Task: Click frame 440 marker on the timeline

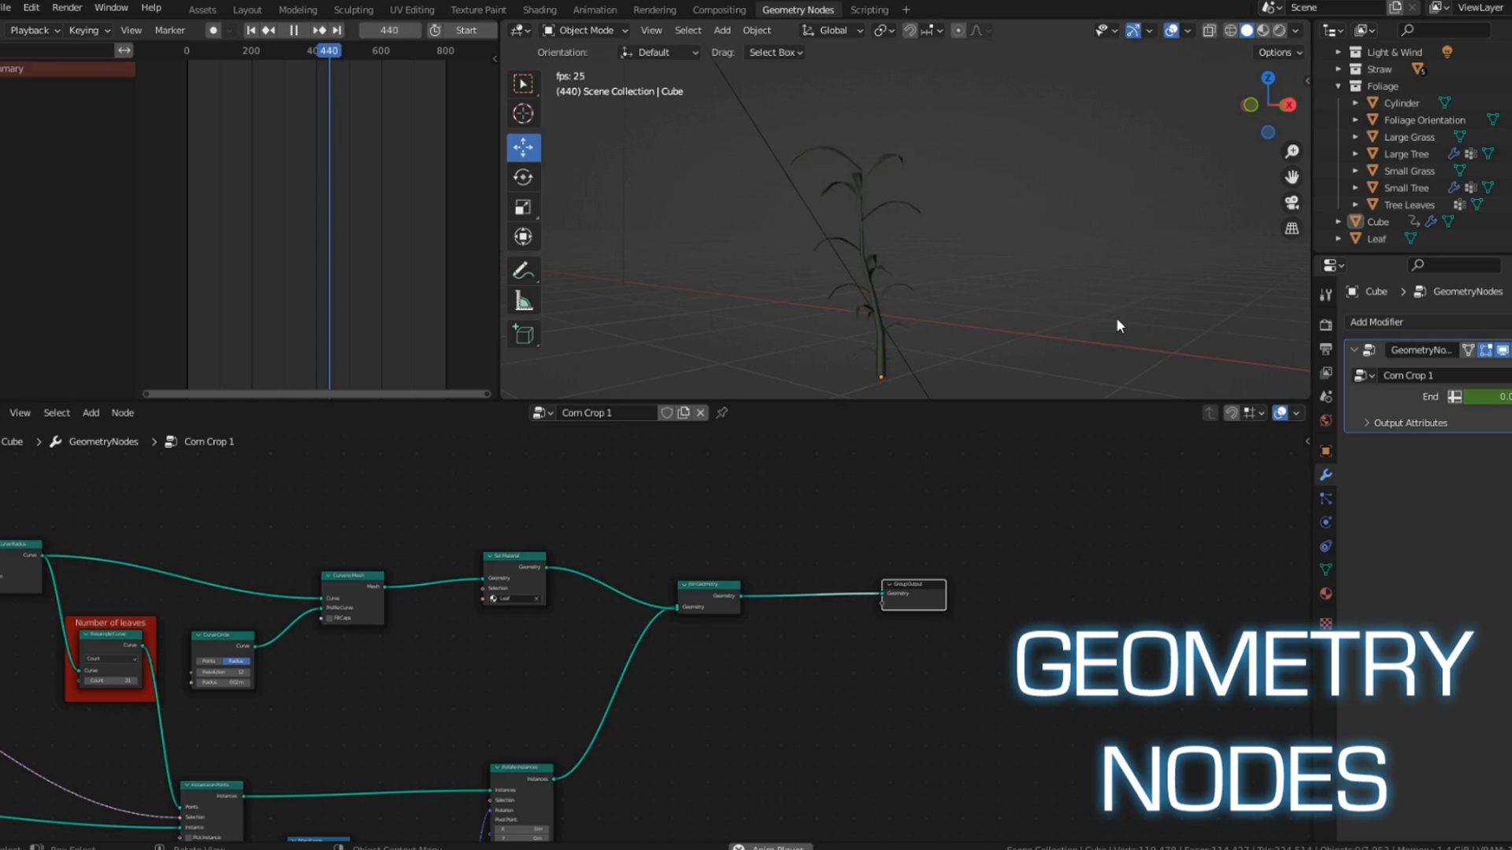Action: click(329, 50)
